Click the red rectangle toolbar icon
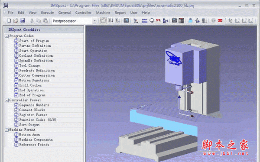This screenshot has height=162, width=260. coord(220,21)
